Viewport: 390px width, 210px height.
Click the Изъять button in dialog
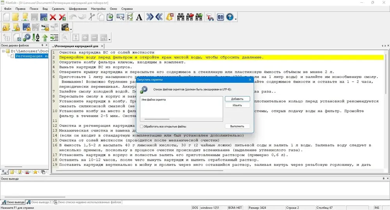pos(237,105)
